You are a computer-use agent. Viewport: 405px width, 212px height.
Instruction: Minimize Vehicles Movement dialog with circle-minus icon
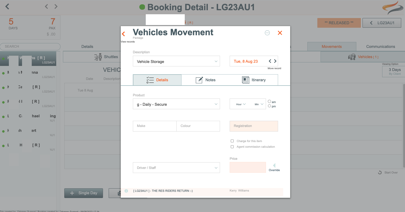point(267,33)
